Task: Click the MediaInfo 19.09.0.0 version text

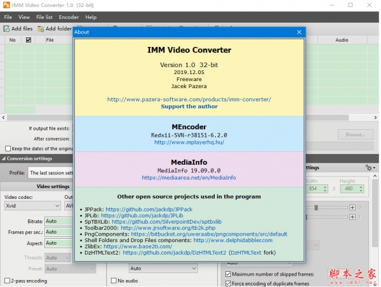Action: click(189, 170)
